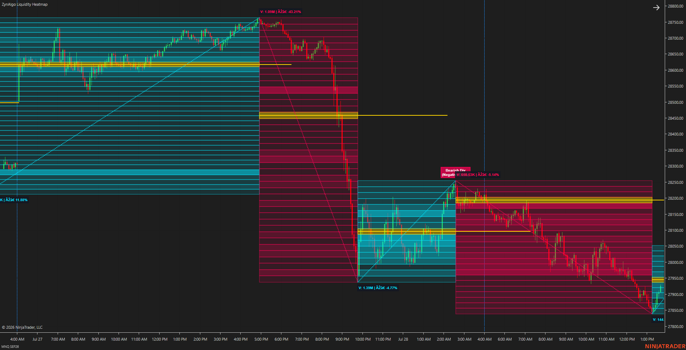Screen dimensions: 686x350
Task: Click the 10:00 PM time label
Action: [363, 339]
